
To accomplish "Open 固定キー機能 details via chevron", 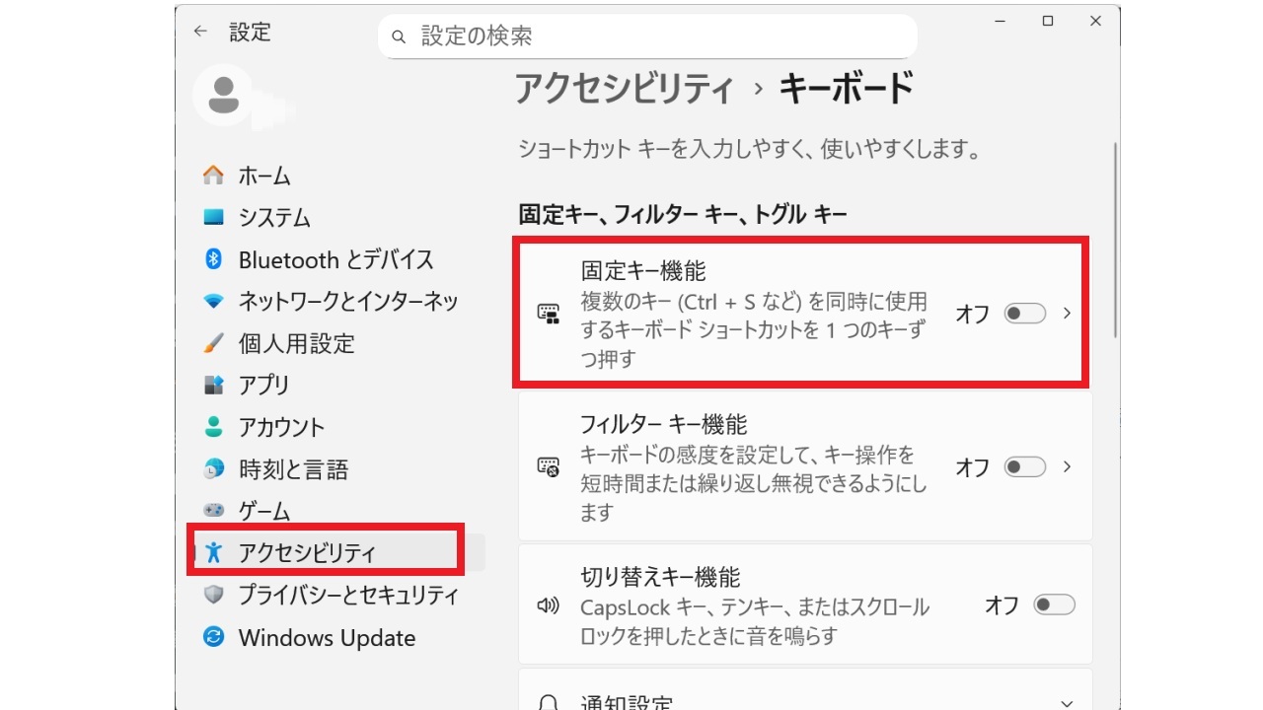I will (x=1067, y=314).
